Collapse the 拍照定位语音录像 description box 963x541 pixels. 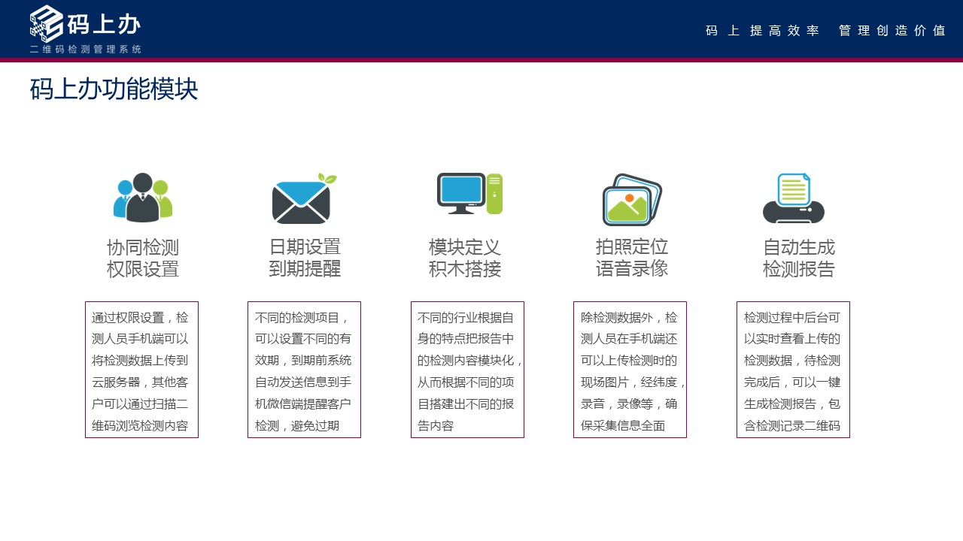pyautogui.click(x=630, y=368)
